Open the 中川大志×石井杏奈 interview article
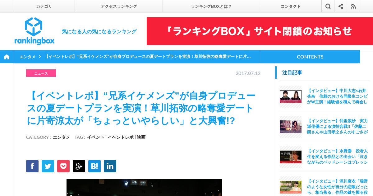 coord(337,96)
